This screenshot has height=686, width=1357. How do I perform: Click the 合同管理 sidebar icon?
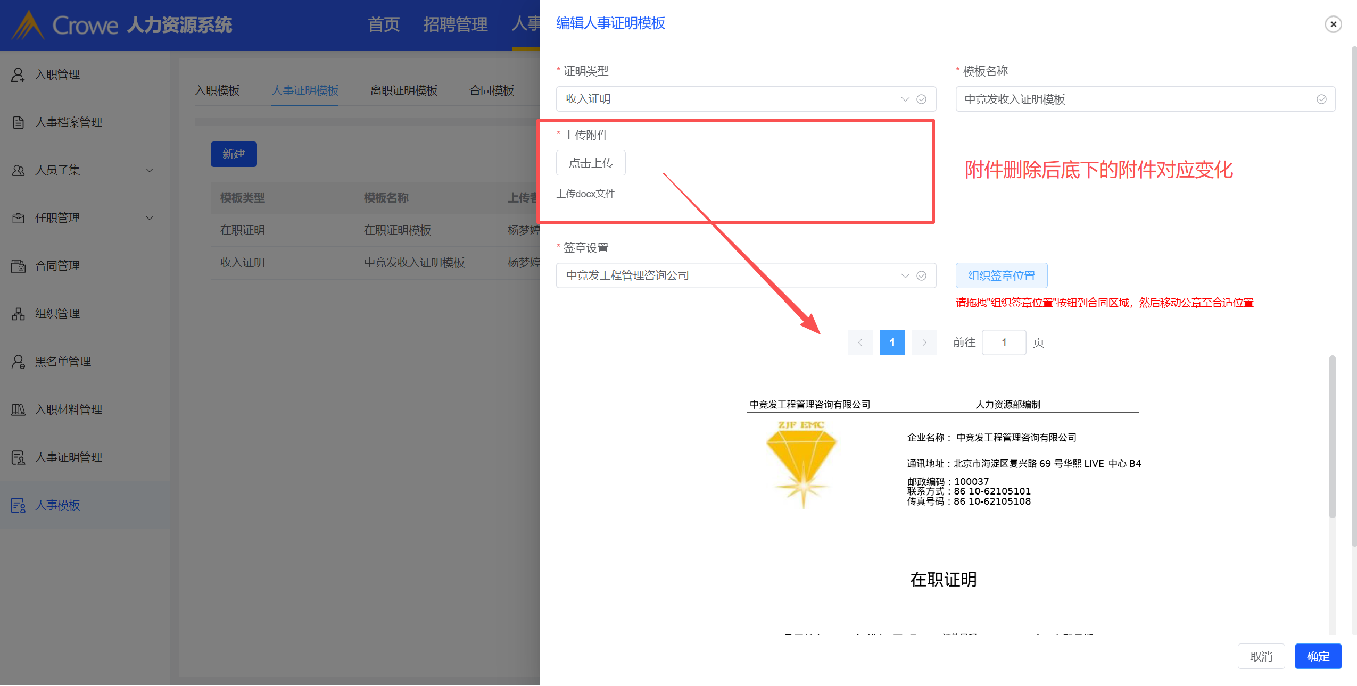coord(18,266)
